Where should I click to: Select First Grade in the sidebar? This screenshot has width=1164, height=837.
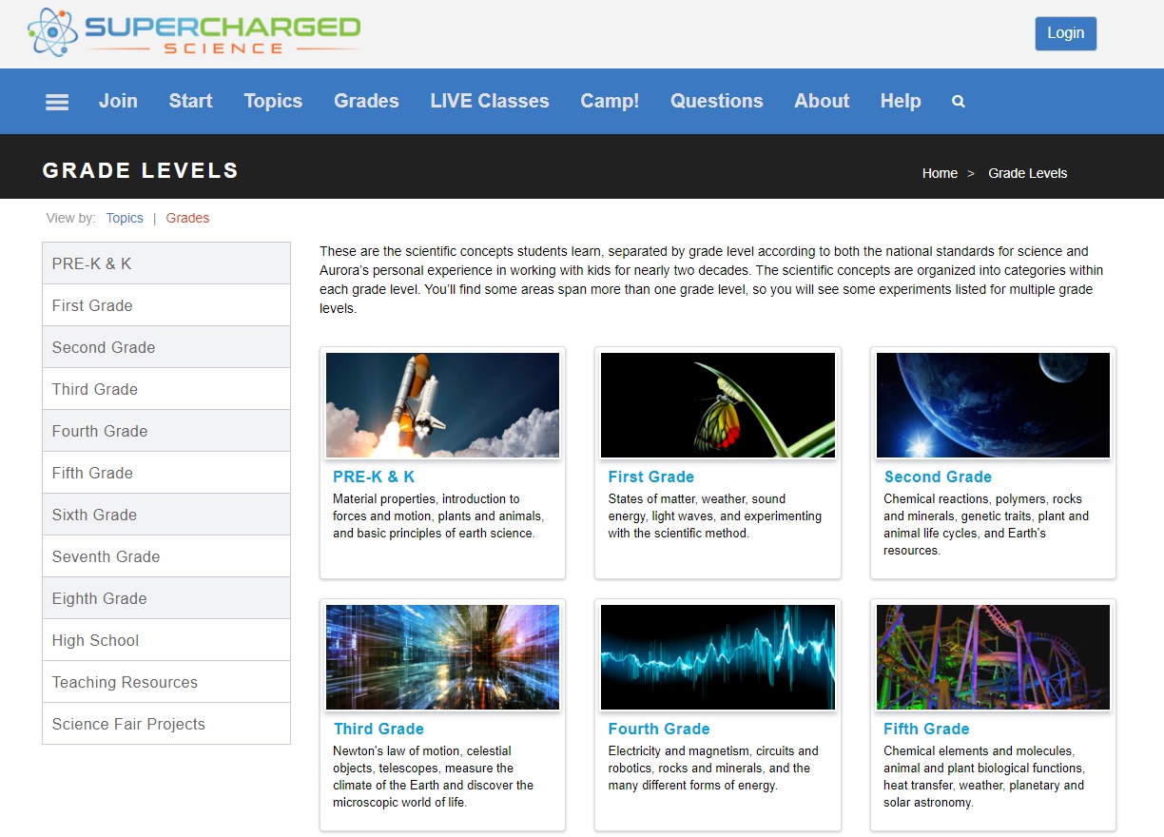click(166, 305)
